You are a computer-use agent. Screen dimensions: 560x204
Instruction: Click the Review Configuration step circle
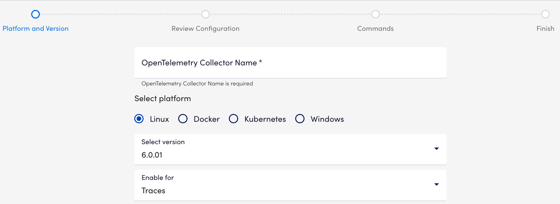click(205, 14)
